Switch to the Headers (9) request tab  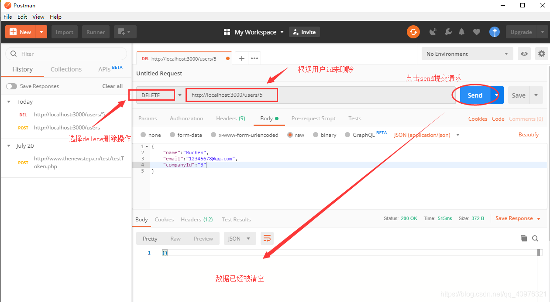tap(230, 119)
